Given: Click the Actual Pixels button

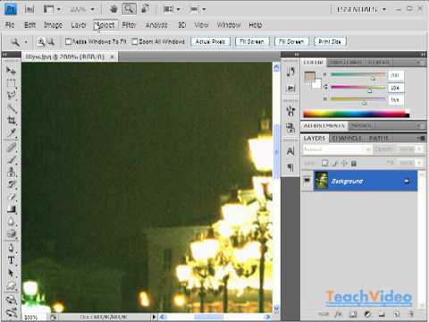Looking at the screenshot, I should click(210, 41).
